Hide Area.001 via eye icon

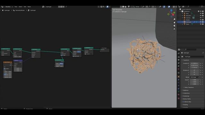[x=201, y=16]
